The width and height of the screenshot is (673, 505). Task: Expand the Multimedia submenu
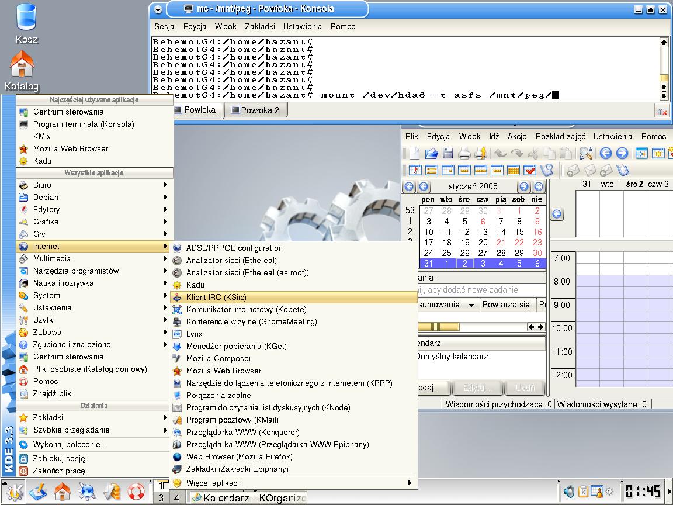[95, 258]
